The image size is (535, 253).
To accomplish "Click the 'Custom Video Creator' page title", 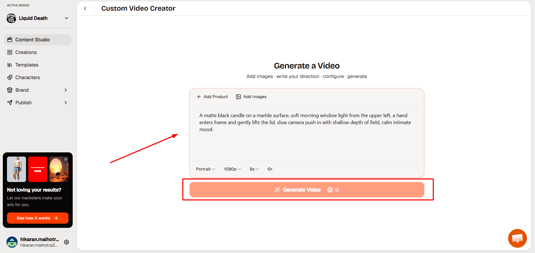I will 138,8.
